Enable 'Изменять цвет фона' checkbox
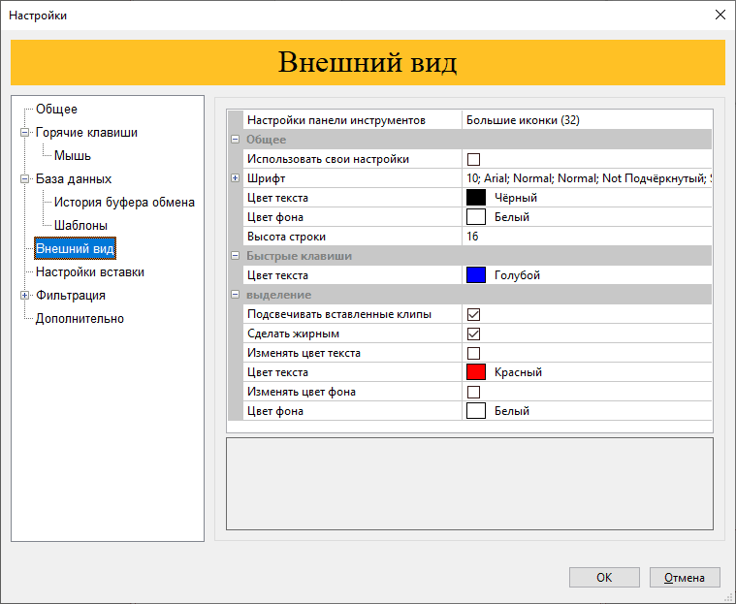736x604 pixels. [474, 392]
